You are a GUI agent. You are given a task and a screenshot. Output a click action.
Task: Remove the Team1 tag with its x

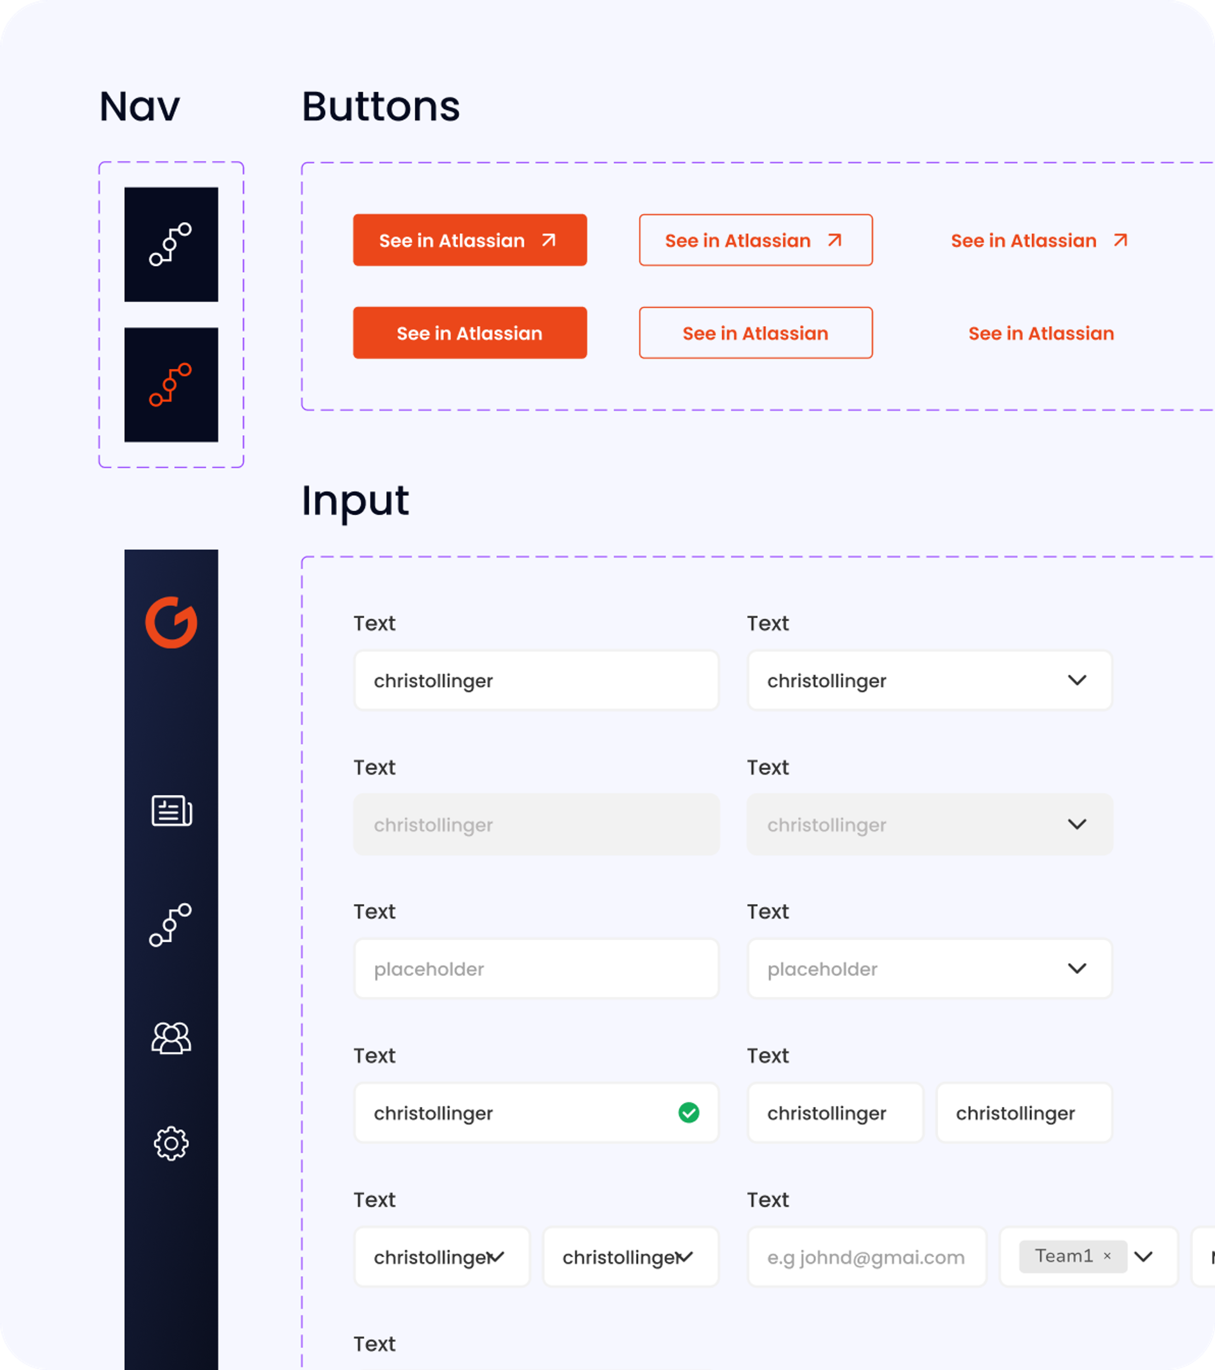[1107, 1256]
